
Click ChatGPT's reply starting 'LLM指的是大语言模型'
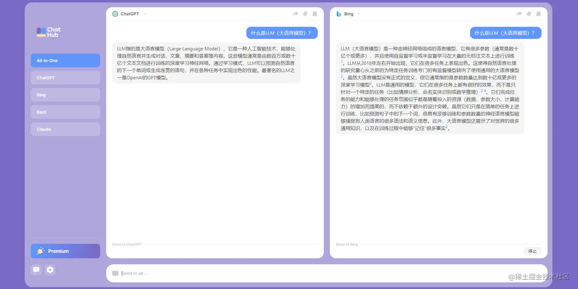point(206,63)
